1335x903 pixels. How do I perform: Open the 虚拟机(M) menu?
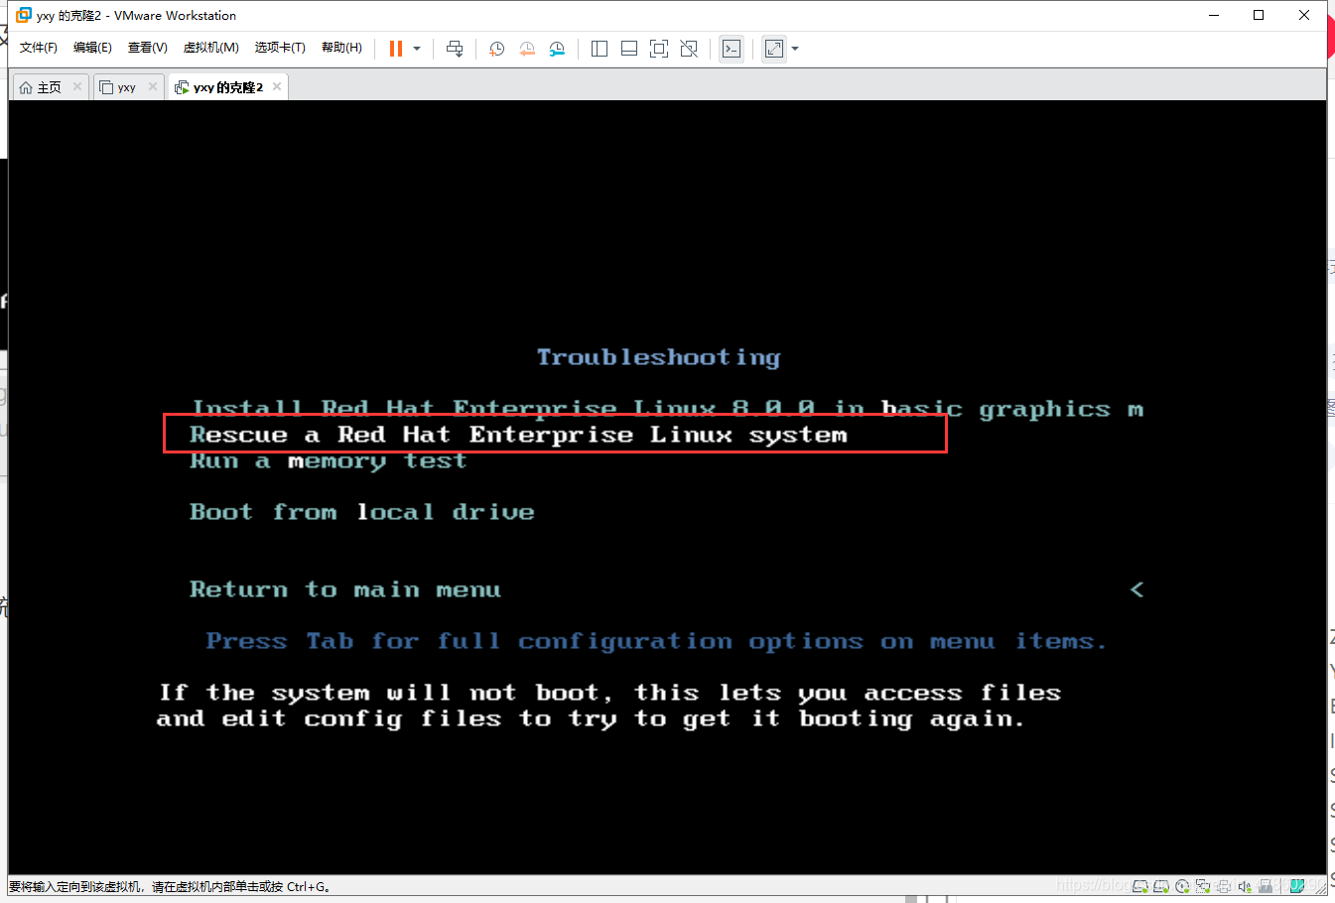tap(210, 48)
